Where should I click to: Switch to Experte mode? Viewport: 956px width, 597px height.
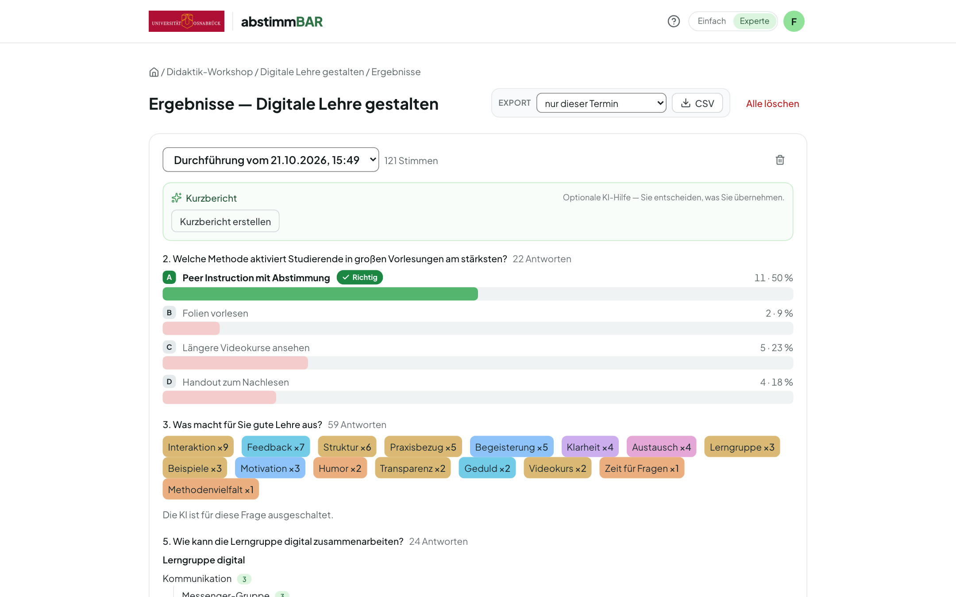[754, 21]
